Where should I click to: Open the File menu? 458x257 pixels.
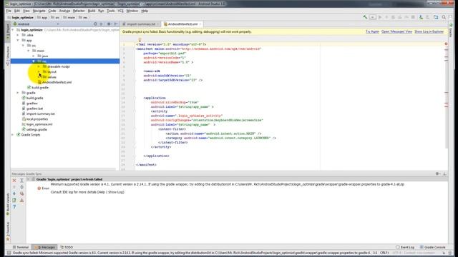(x=9, y=11)
